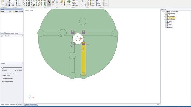Viewport: 191px width, 107px height.
Task: Open the Zoom dropdown arrow
Action: pyautogui.click(x=21, y=5)
